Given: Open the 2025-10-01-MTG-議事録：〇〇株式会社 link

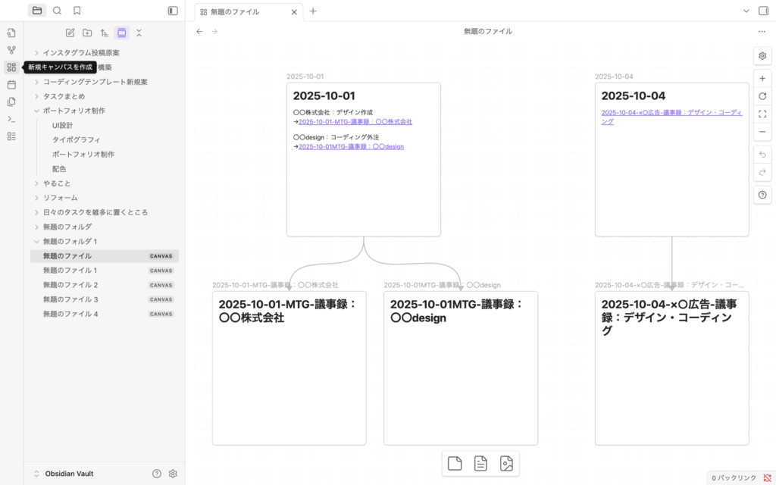Looking at the screenshot, I should [355, 121].
